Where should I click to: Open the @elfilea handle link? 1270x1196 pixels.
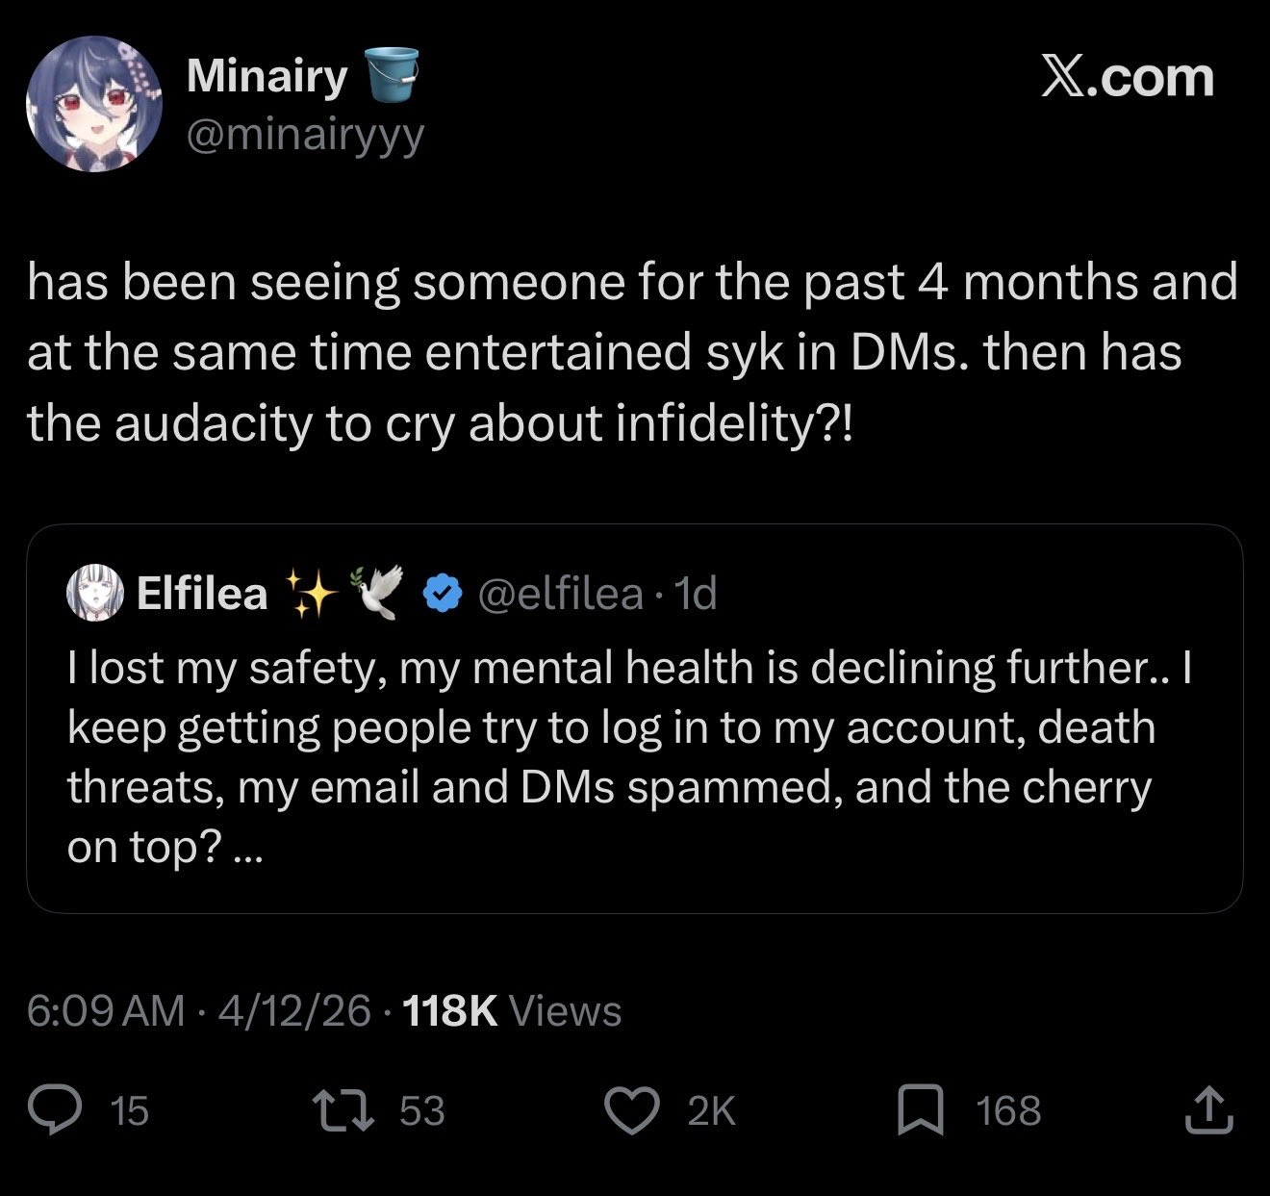(x=560, y=594)
